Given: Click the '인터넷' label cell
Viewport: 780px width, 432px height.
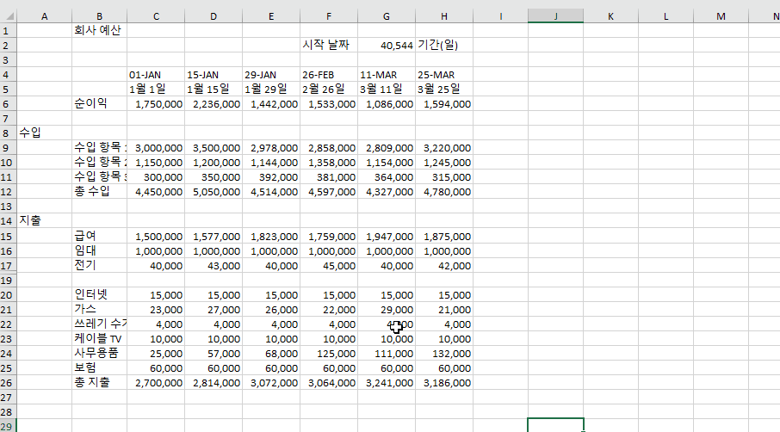Looking at the screenshot, I should pos(99,295).
